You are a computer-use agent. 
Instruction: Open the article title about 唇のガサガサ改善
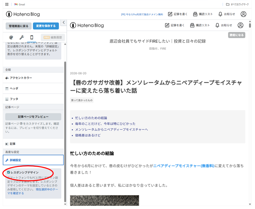tap(156, 87)
